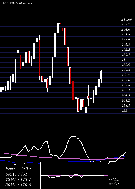The height and width of the screenshot is (189, 135).
Task: Click the 'Price : 180.8' readout
Action: (18, 169)
